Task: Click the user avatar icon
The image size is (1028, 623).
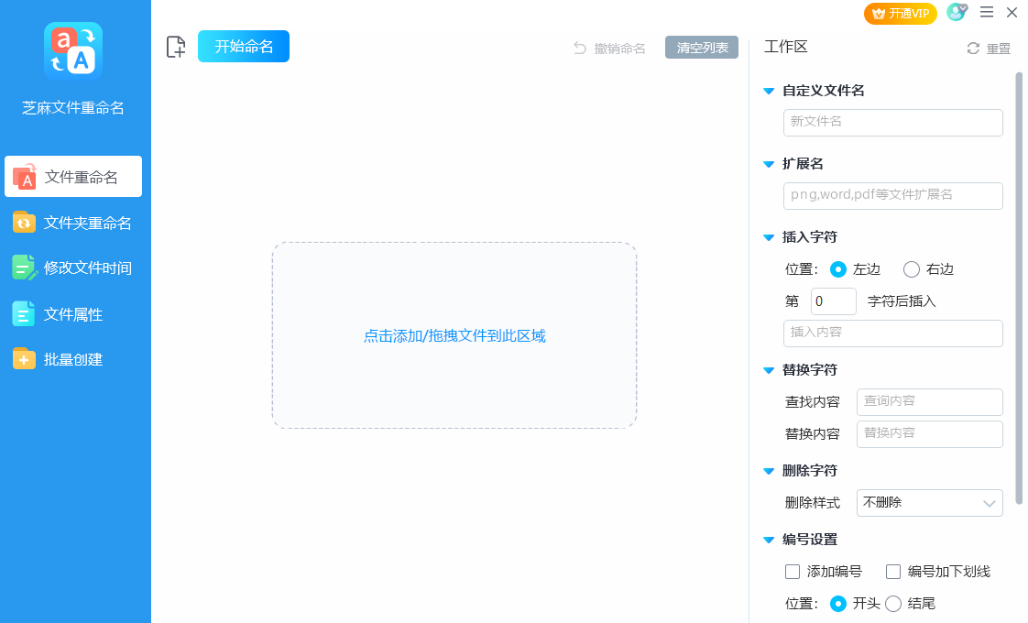Action: click(956, 12)
